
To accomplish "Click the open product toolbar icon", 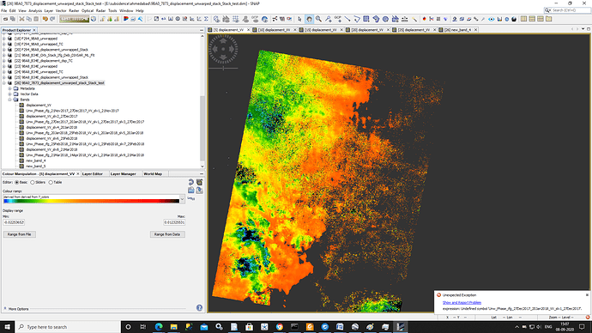I will [5, 19].
